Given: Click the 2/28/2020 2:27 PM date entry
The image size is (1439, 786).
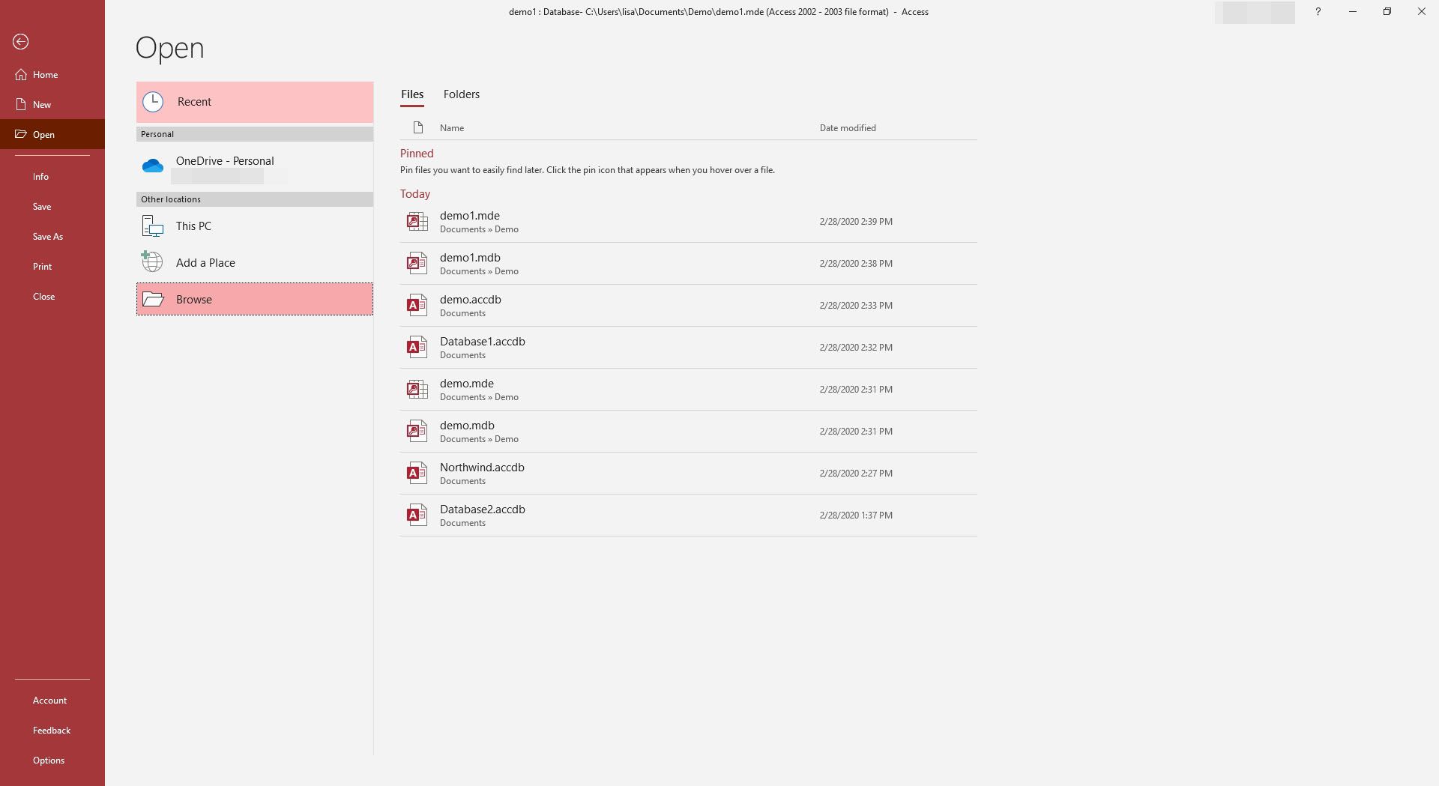Looking at the screenshot, I should 856,474.
